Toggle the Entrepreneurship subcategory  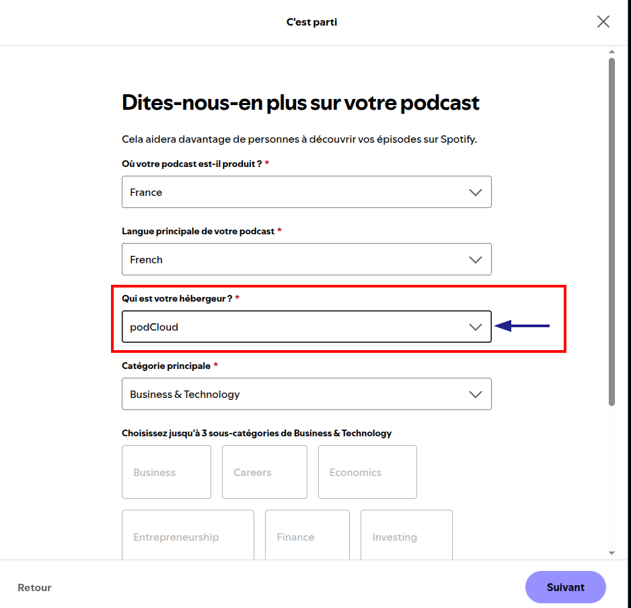(x=188, y=535)
